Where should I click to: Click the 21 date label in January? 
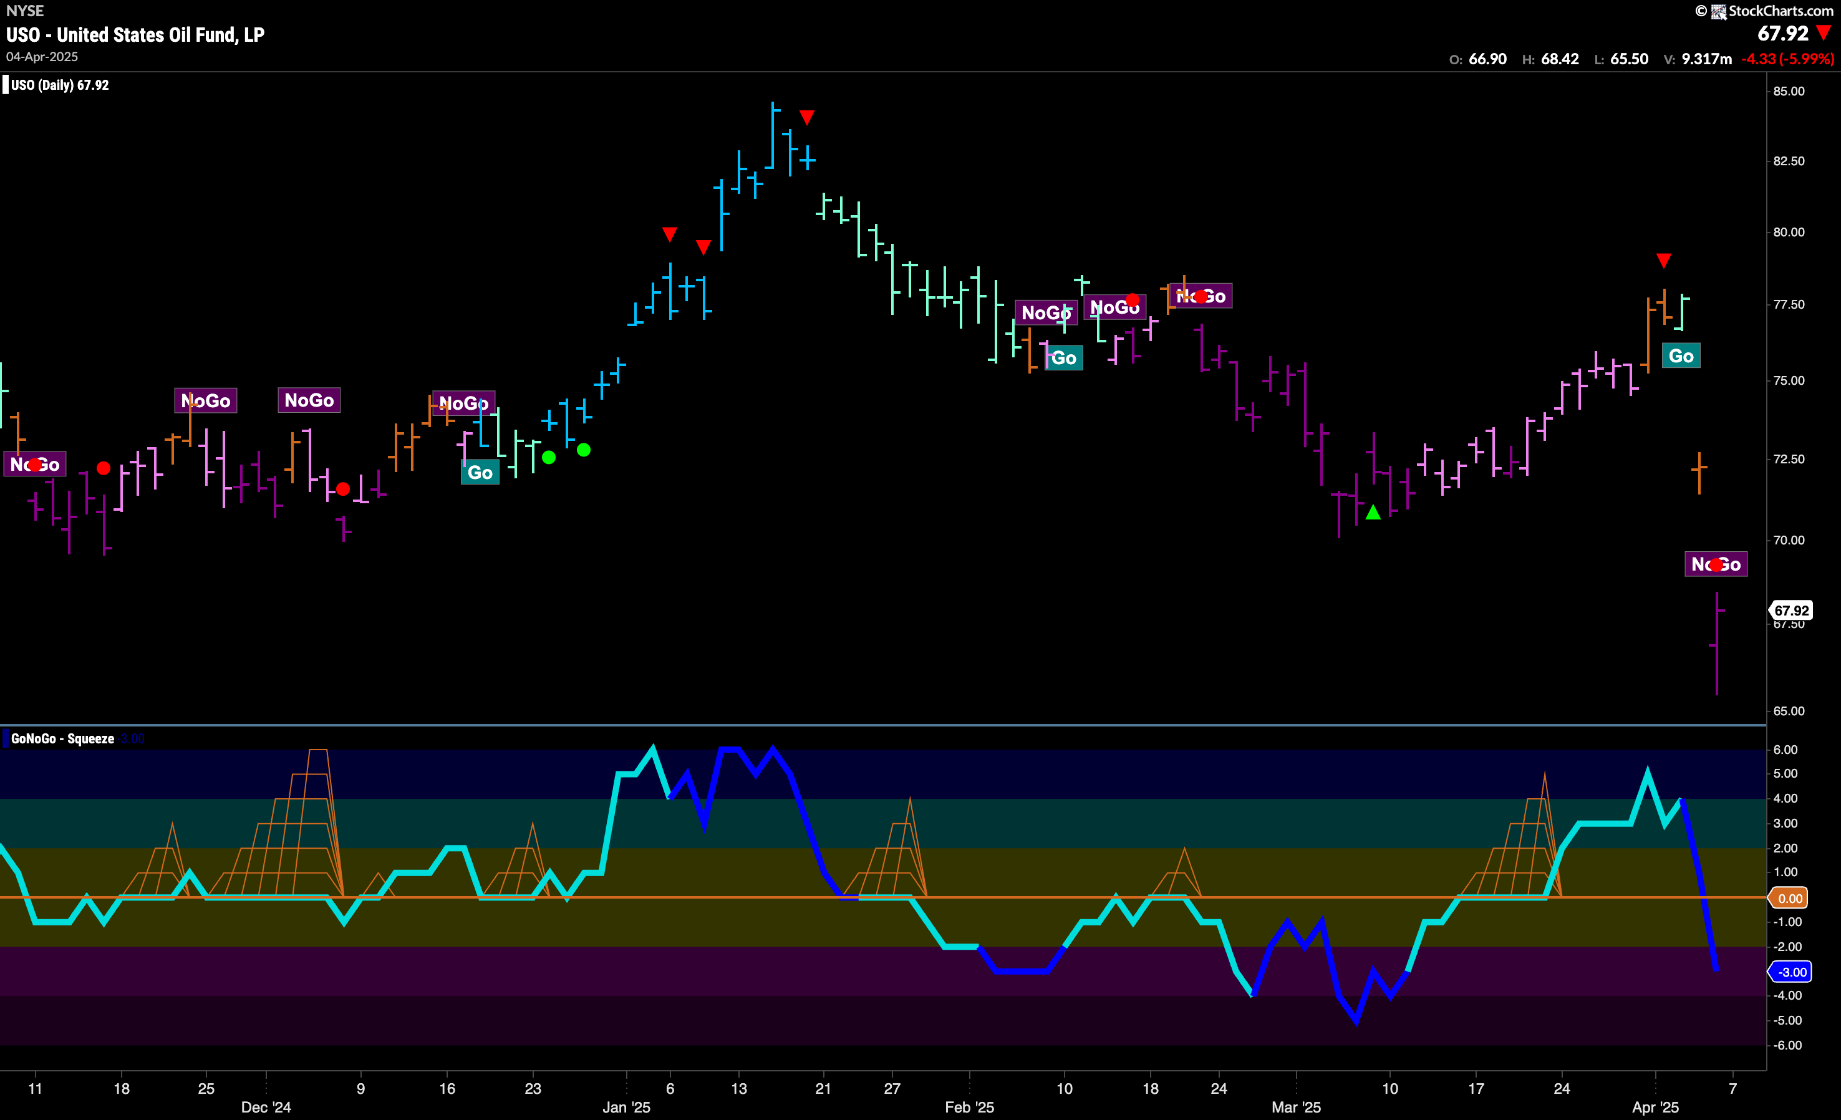click(823, 1089)
